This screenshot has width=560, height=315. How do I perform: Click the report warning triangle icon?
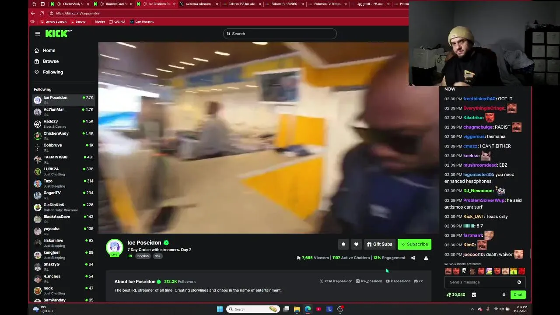426,258
